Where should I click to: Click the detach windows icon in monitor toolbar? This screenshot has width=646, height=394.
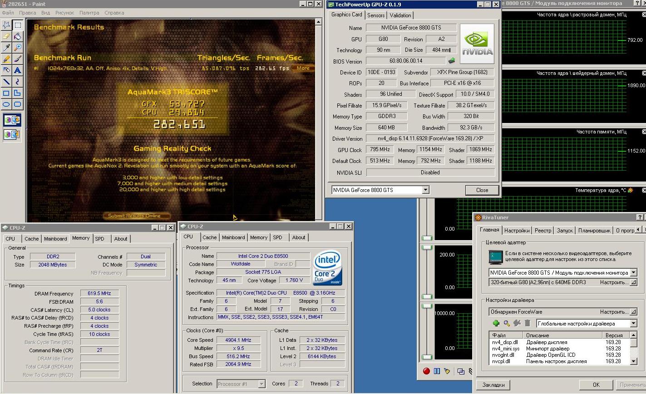461,371
